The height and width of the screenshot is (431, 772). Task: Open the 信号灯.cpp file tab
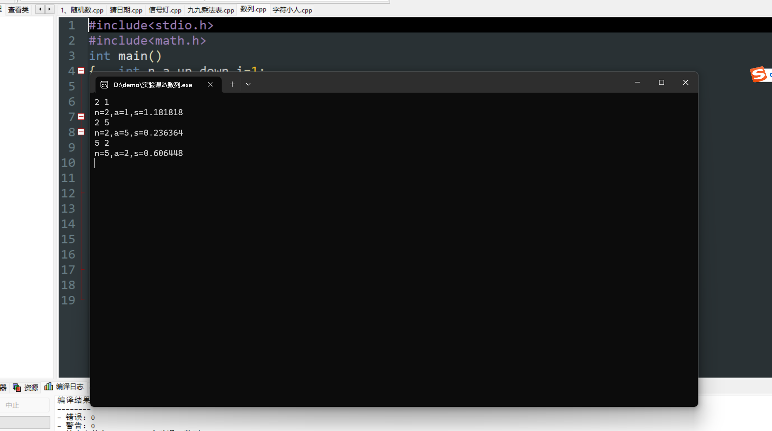tap(165, 10)
